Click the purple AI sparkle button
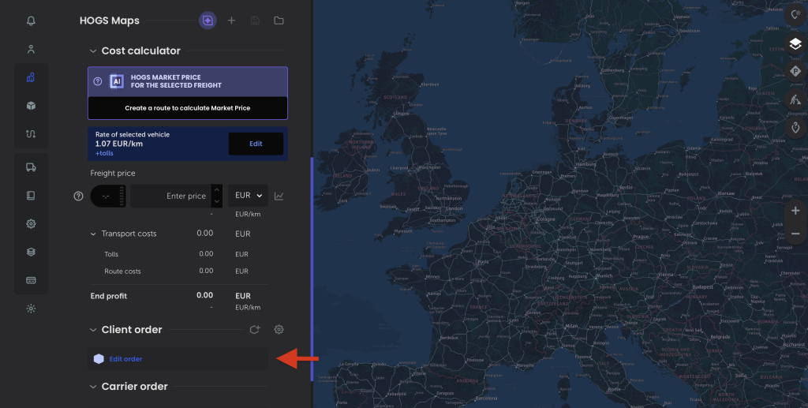 click(208, 21)
